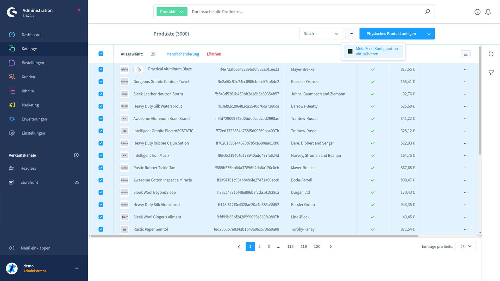Screen dimensions: 500x281
Task: Open the Dutch language dropdown
Action: [321, 34]
